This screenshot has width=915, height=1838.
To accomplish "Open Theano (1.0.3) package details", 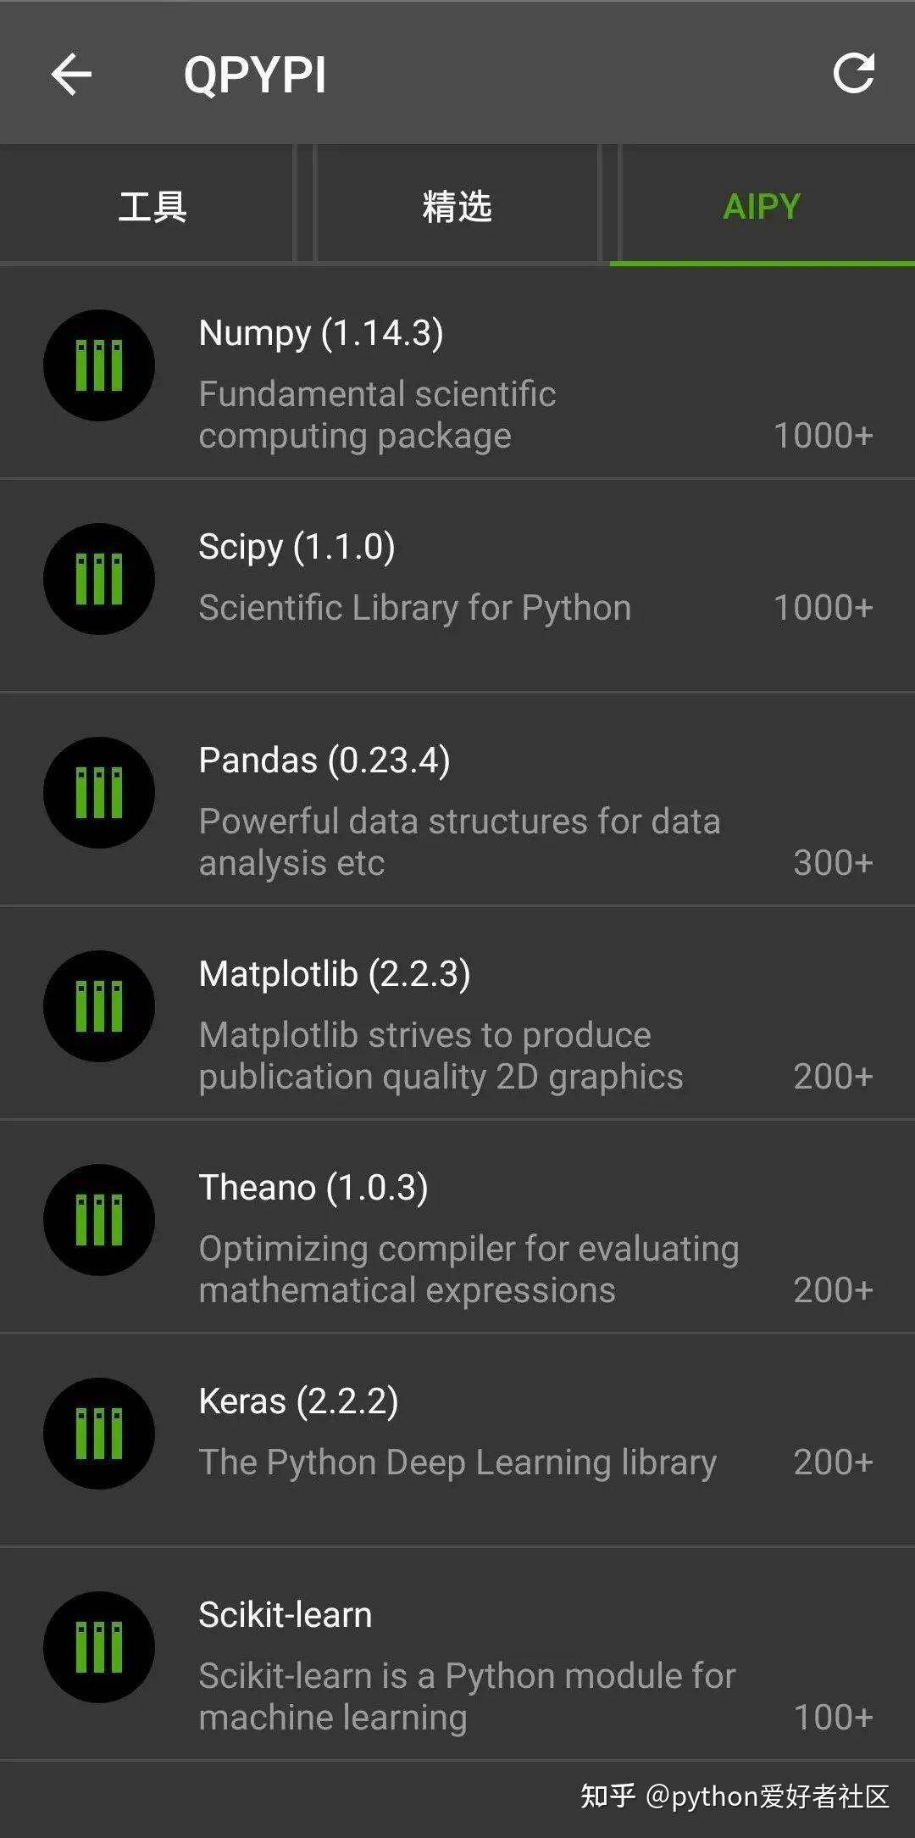I will 313,1188.
